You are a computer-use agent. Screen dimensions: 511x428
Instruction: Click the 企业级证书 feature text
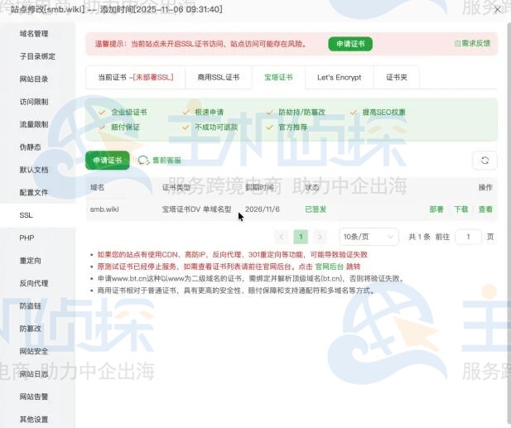[129, 113]
